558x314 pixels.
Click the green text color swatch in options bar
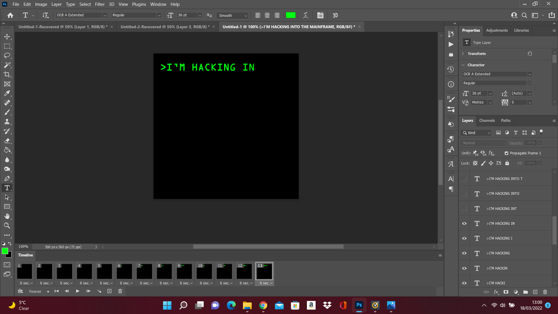[291, 15]
